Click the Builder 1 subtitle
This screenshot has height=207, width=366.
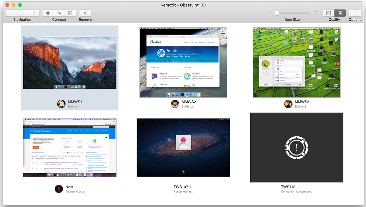[x=73, y=107]
